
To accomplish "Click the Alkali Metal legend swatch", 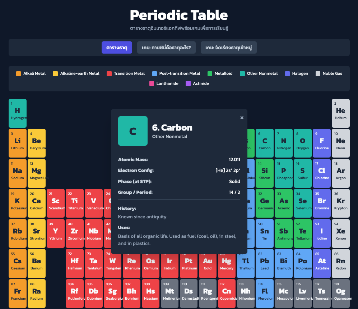I will [x=19, y=74].
